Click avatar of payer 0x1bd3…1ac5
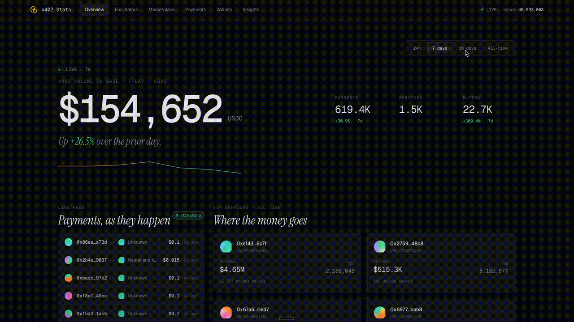 tap(68, 314)
